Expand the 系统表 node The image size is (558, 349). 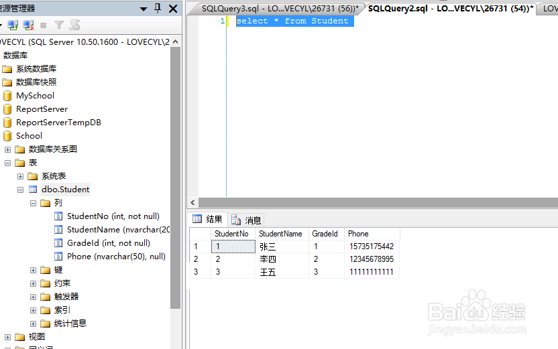(x=20, y=177)
